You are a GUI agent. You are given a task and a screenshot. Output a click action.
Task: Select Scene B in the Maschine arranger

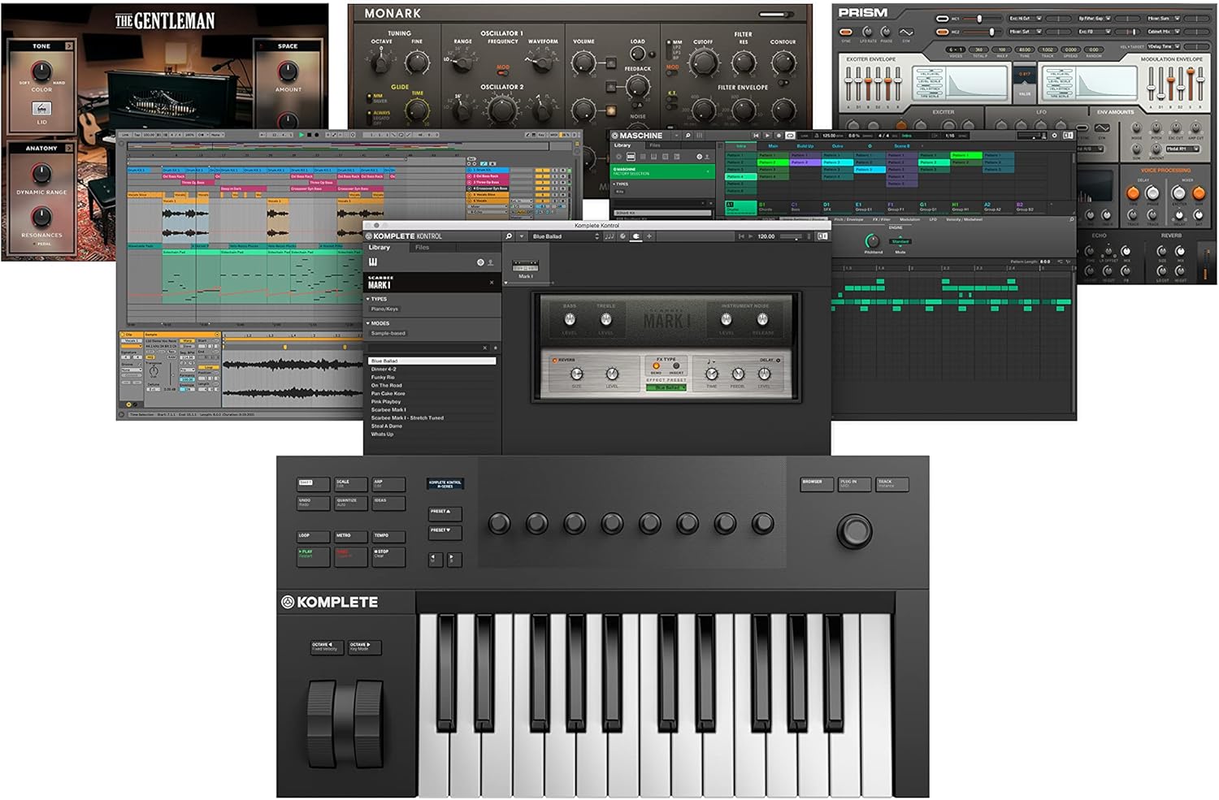pos(902,146)
